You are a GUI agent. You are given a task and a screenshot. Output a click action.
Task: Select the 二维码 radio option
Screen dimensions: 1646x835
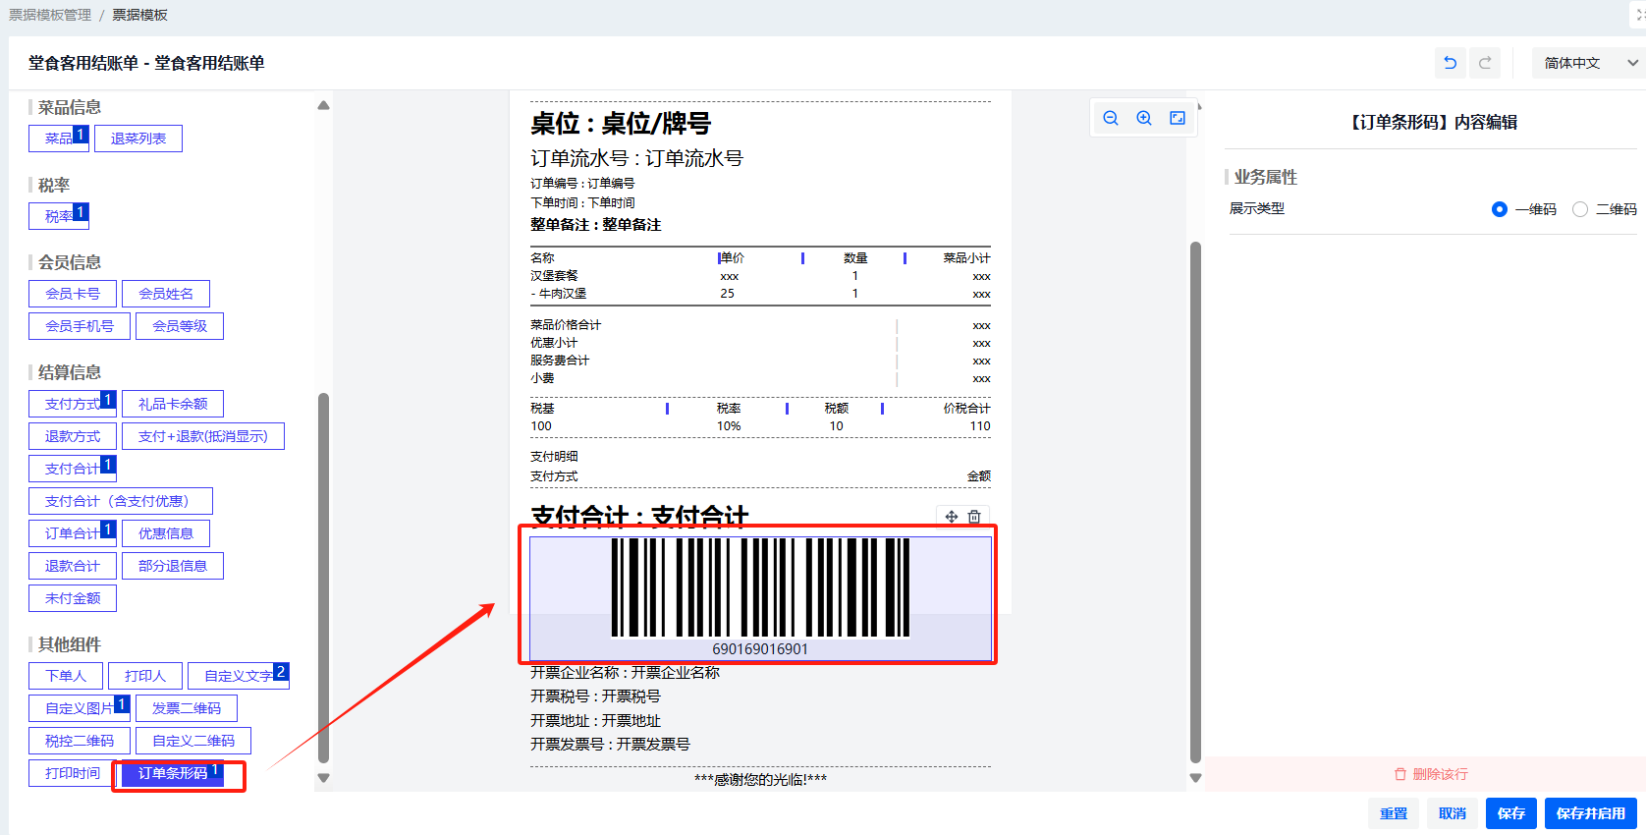pos(1580,209)
